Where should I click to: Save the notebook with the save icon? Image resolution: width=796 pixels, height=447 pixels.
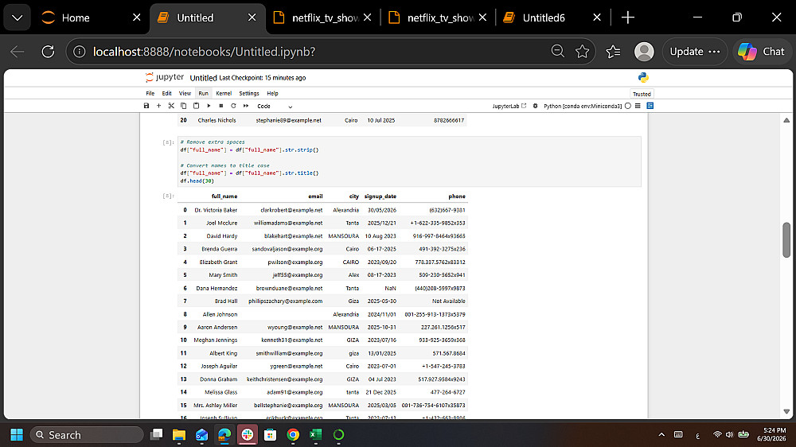[146, 106]
